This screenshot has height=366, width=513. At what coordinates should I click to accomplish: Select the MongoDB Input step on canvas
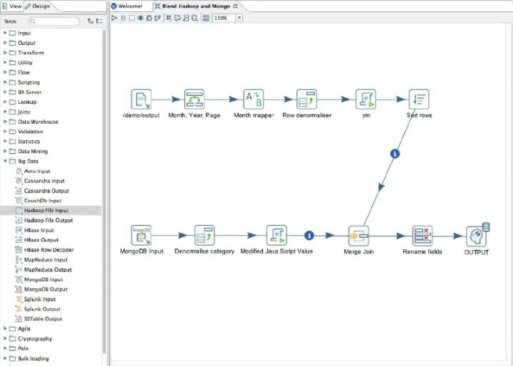click(141, 236)
